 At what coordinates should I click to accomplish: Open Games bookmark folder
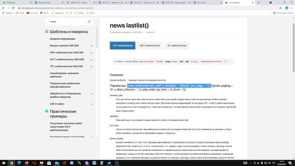point(79,13)
